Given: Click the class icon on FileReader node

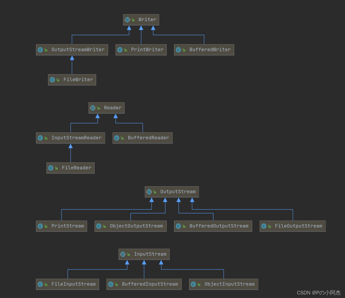Looking at the screenshot, I should pyautogui.click(x=51, y=168).
